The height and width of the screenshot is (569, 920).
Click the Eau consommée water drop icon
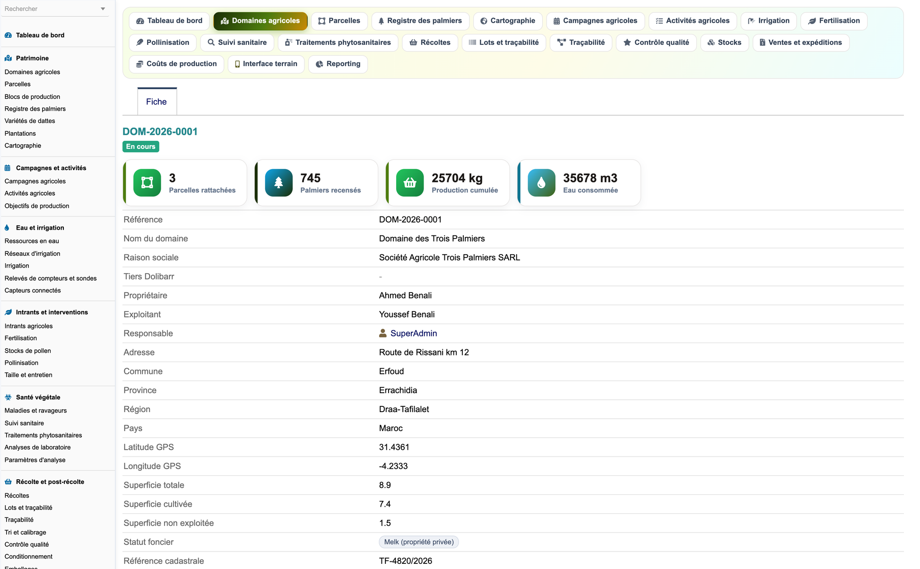click(541, 183)
